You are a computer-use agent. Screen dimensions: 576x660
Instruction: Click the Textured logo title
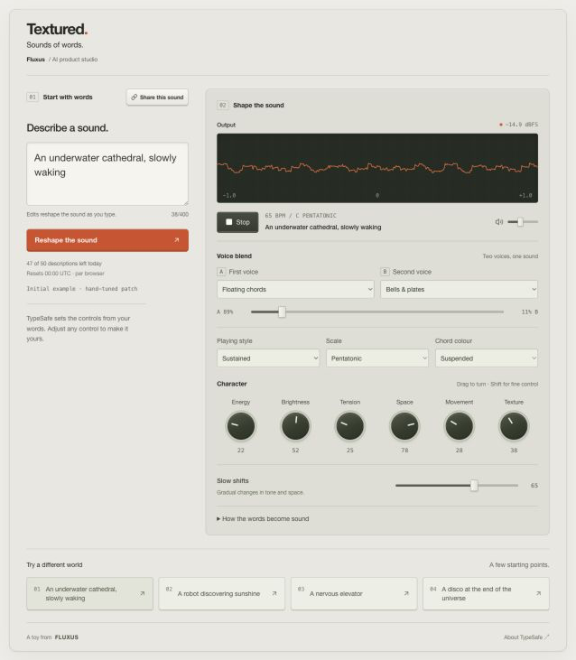pos(57,30)
